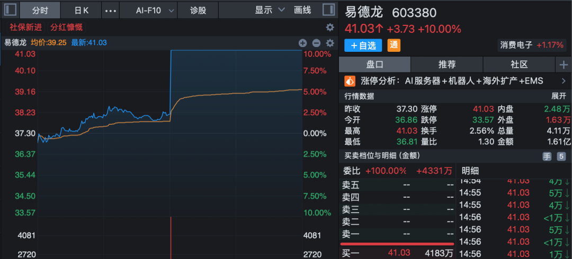Image resolution: width=572 pixels, height=259 pixels.
Task: Click the 易德龙 stock name title
Action: click(x=364, y=13)
